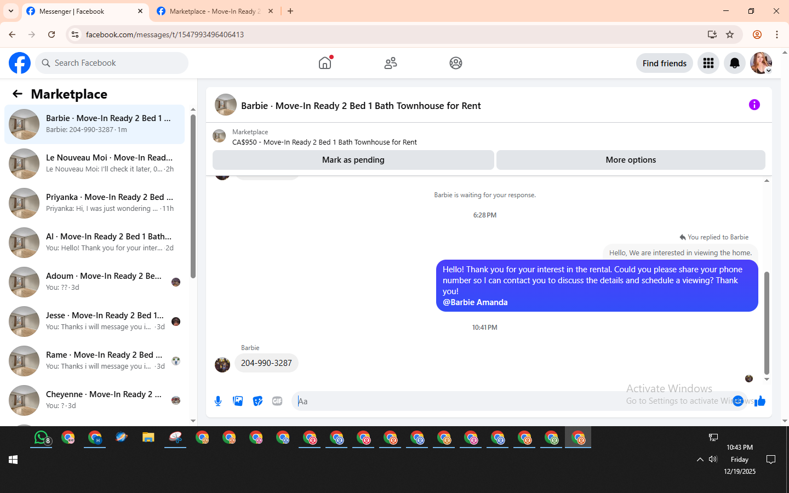Open conversation information icon
This screenshot has width=789, height=493.
[x=754, y=105]
